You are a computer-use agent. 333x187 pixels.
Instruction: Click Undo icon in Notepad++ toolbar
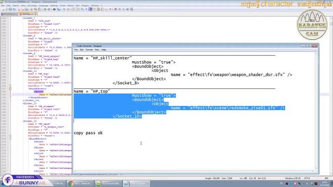click(x=45, y=9)
